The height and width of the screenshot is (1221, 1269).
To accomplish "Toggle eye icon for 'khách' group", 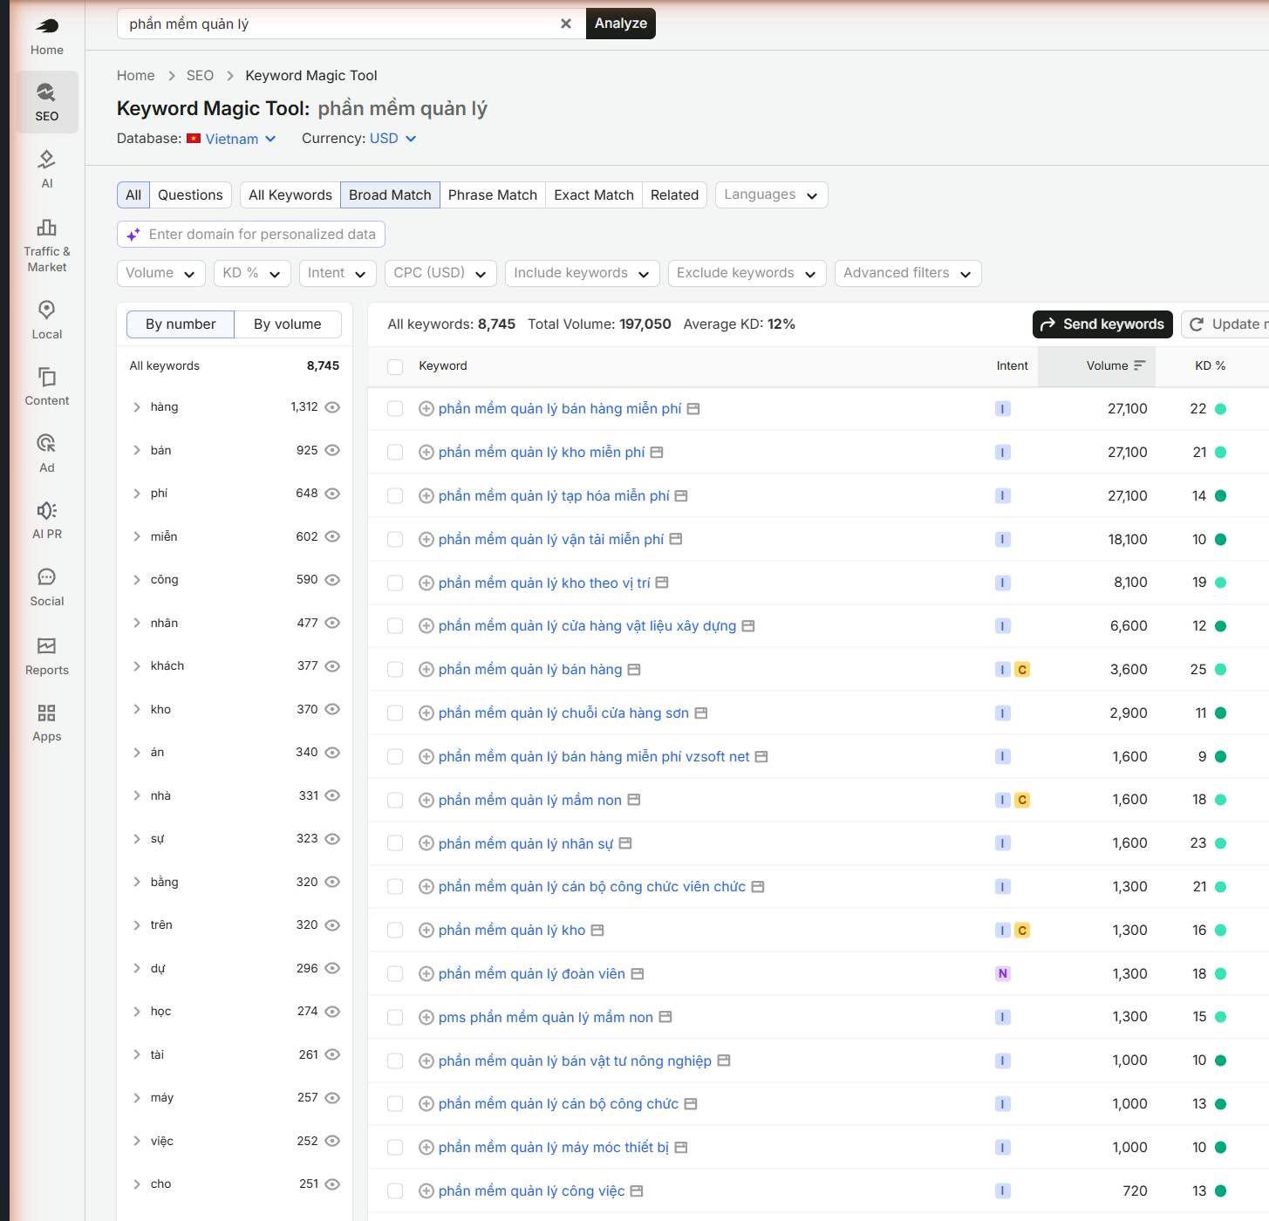I will tap(332, 666).
